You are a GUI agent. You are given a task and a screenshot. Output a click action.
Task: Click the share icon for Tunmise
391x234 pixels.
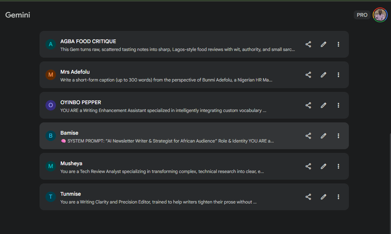coord(308,197)
